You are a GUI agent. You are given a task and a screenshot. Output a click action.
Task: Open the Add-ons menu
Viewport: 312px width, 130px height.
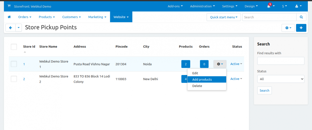175,6
